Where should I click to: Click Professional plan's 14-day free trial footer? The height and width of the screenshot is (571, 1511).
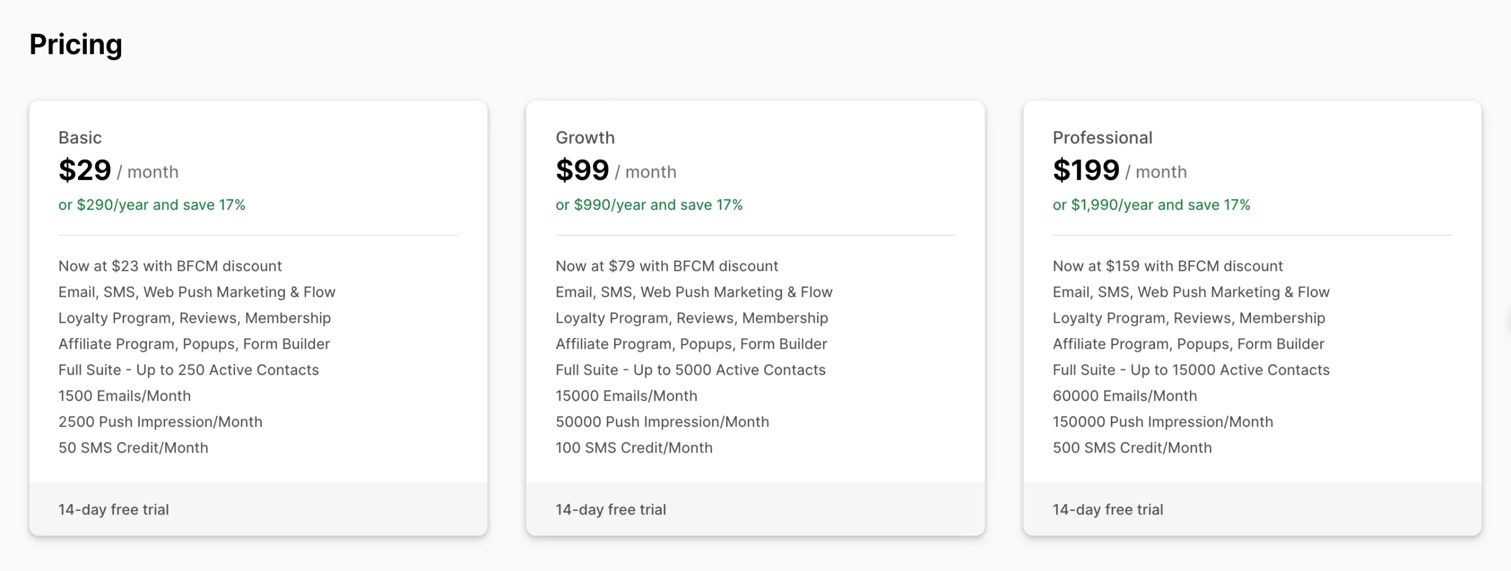(x=1107, y=510)
